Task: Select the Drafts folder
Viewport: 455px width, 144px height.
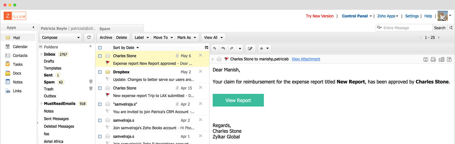Action: click(49, 61)
